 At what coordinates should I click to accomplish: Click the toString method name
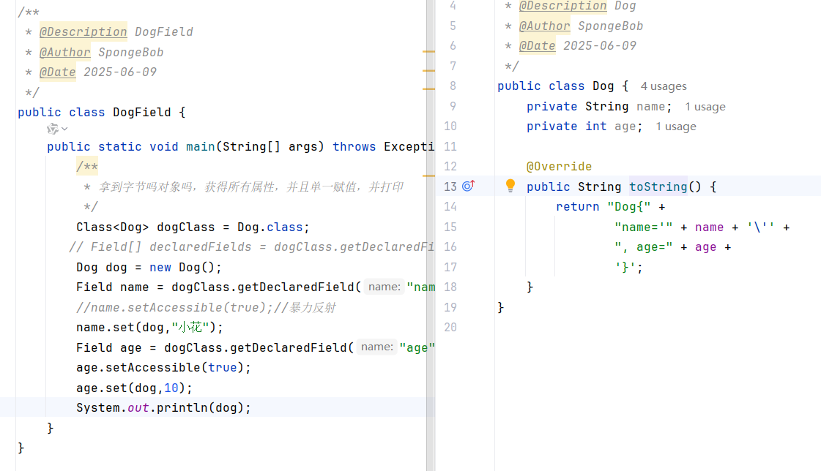658,186
